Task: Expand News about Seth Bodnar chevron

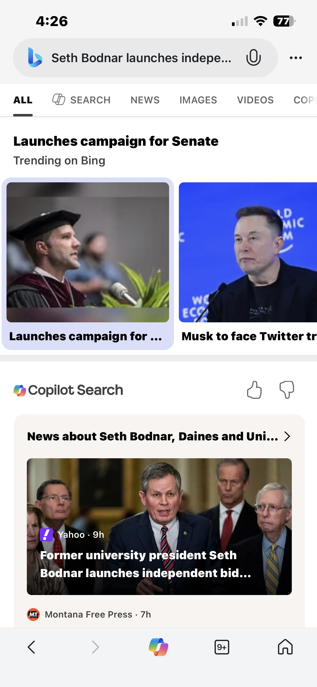Action: 287,436
